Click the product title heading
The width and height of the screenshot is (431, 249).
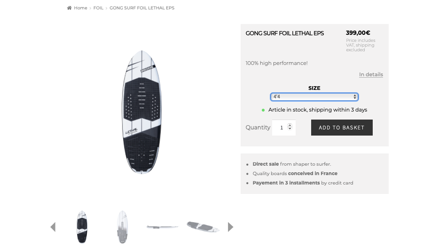(285, 33)
